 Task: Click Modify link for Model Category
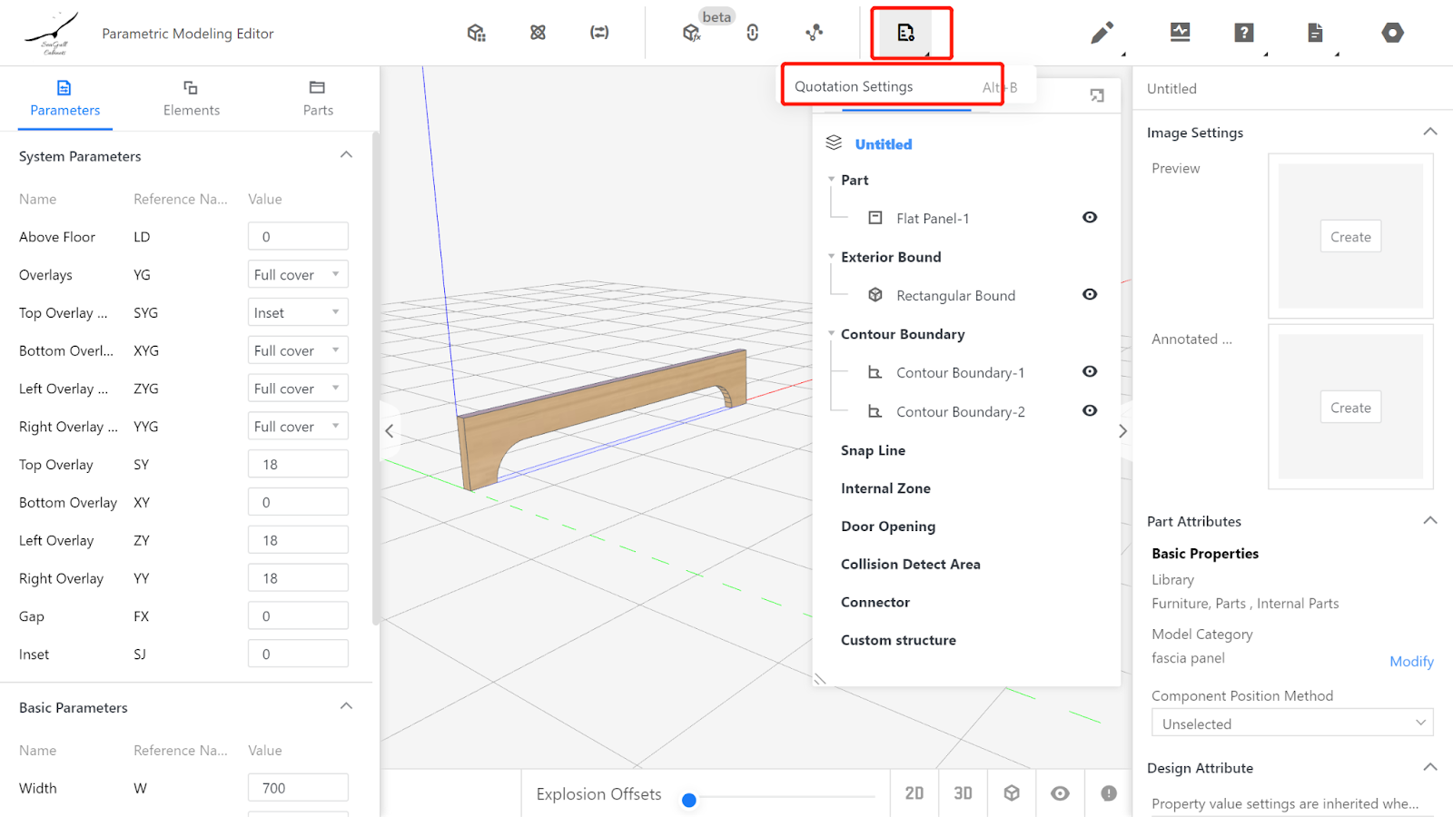[x=1410, y=662]
